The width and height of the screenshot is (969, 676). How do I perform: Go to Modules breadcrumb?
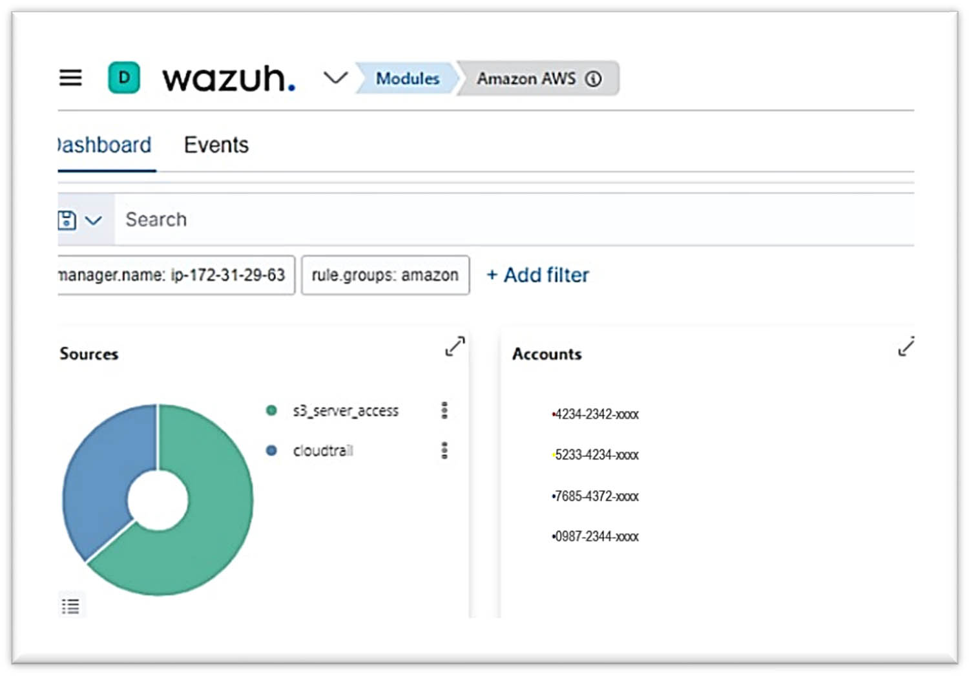point(407,79)
